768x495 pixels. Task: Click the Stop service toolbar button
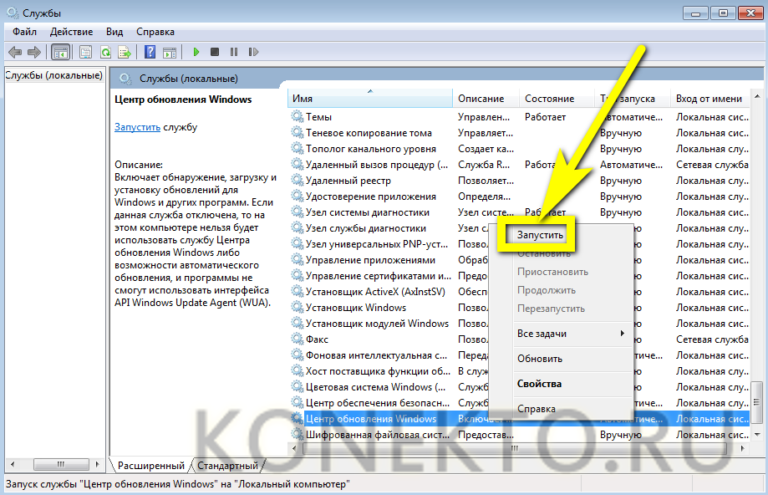click(x=215, y=52)
